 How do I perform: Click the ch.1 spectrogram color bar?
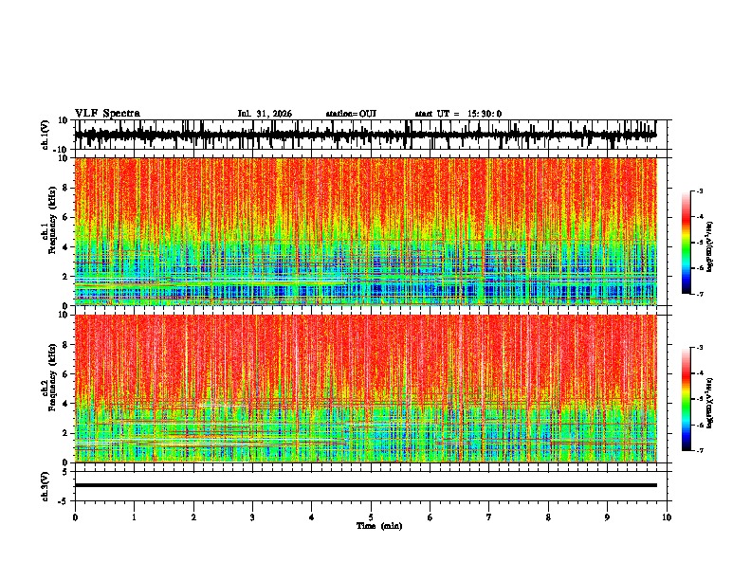tap(687, 243)
